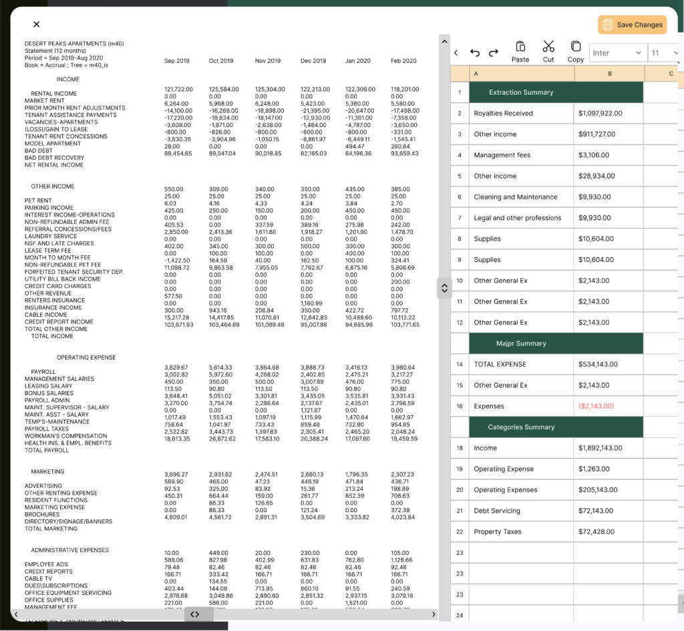Select the Extraction Summary header cell
The width and height of the screenshot is (684, 631).
(x=556, y=92)
